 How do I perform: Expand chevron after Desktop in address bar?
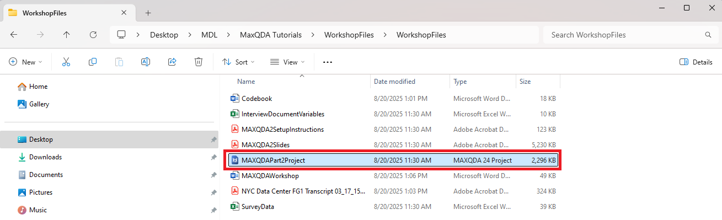[x=190, y=35]
